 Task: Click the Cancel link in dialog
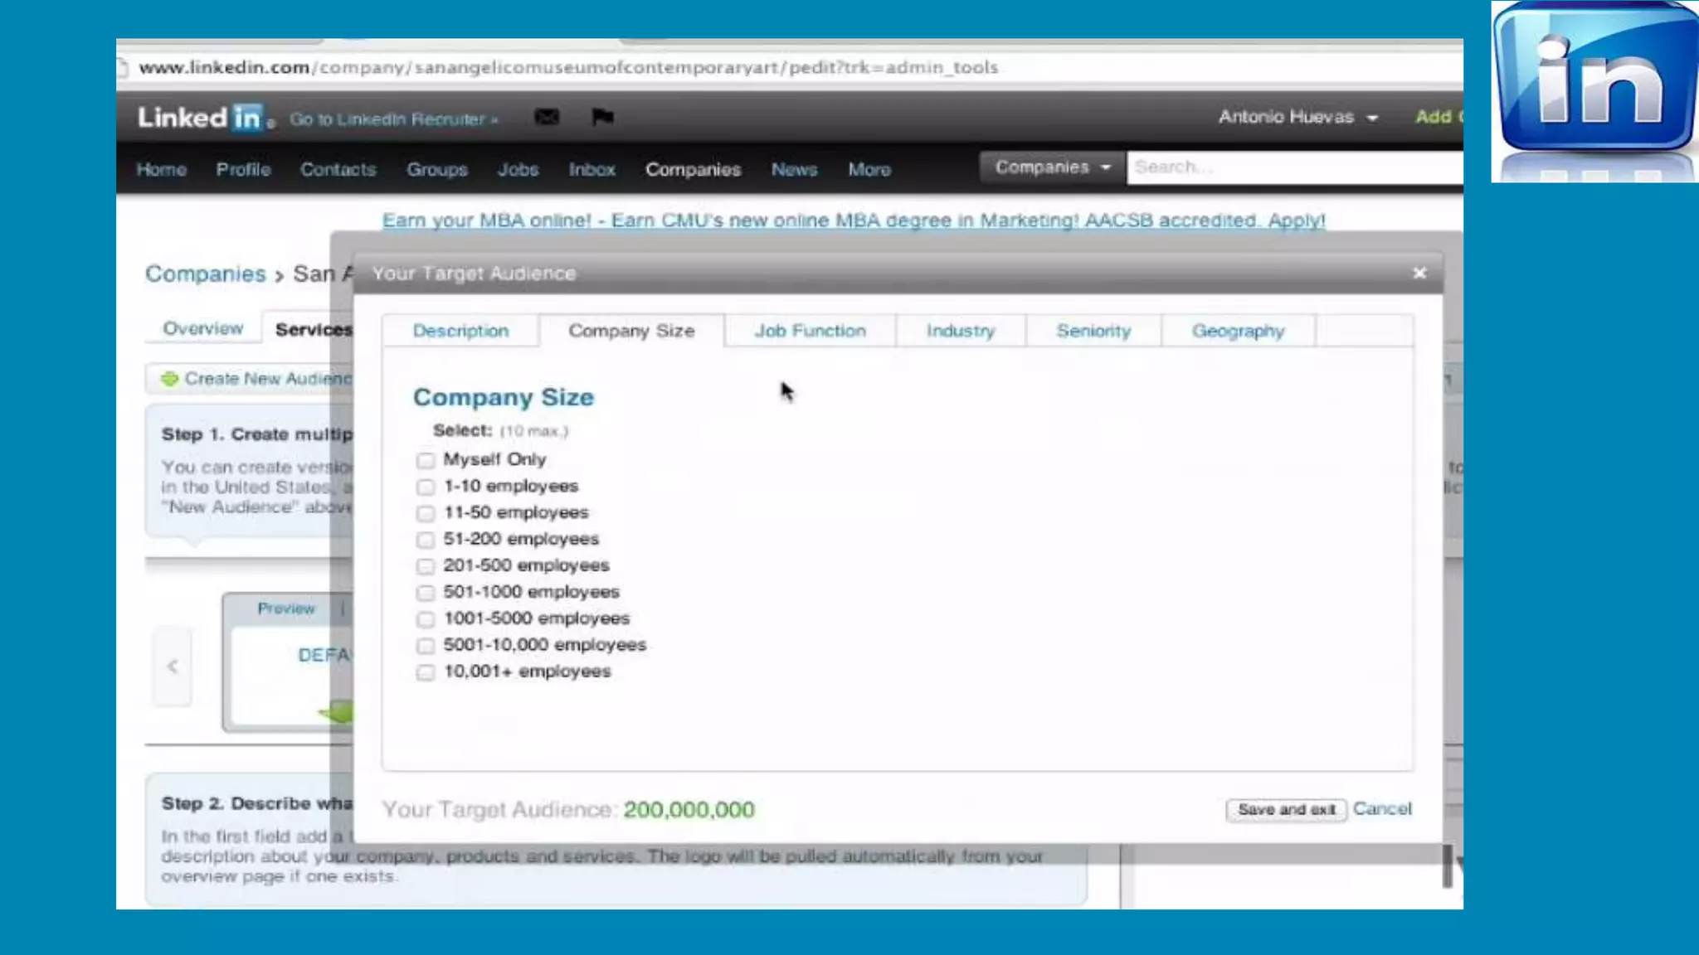click(1381, 808)
